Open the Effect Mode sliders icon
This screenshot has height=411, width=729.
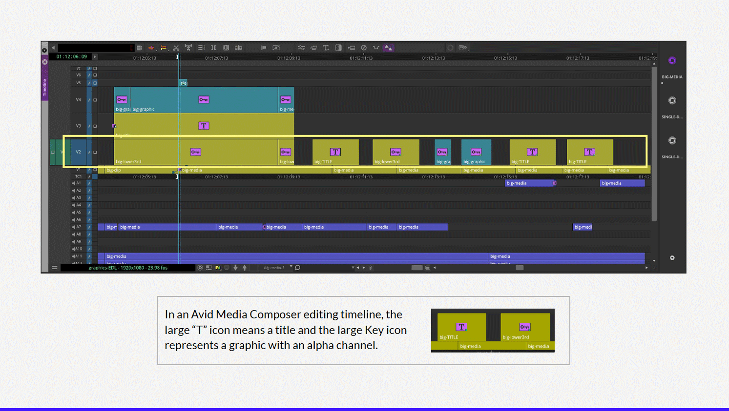pos(301,48)
